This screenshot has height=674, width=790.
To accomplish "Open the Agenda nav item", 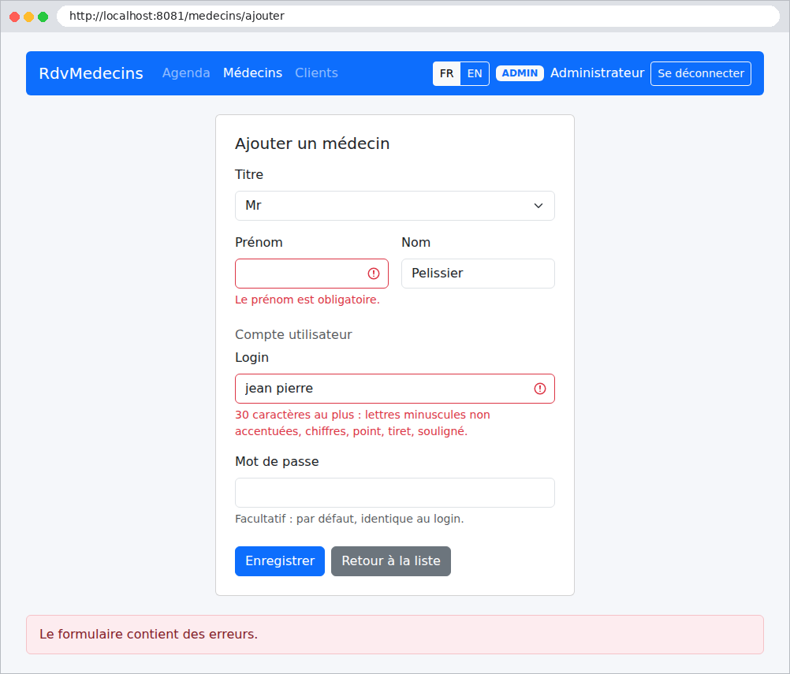I will point(186,73).
